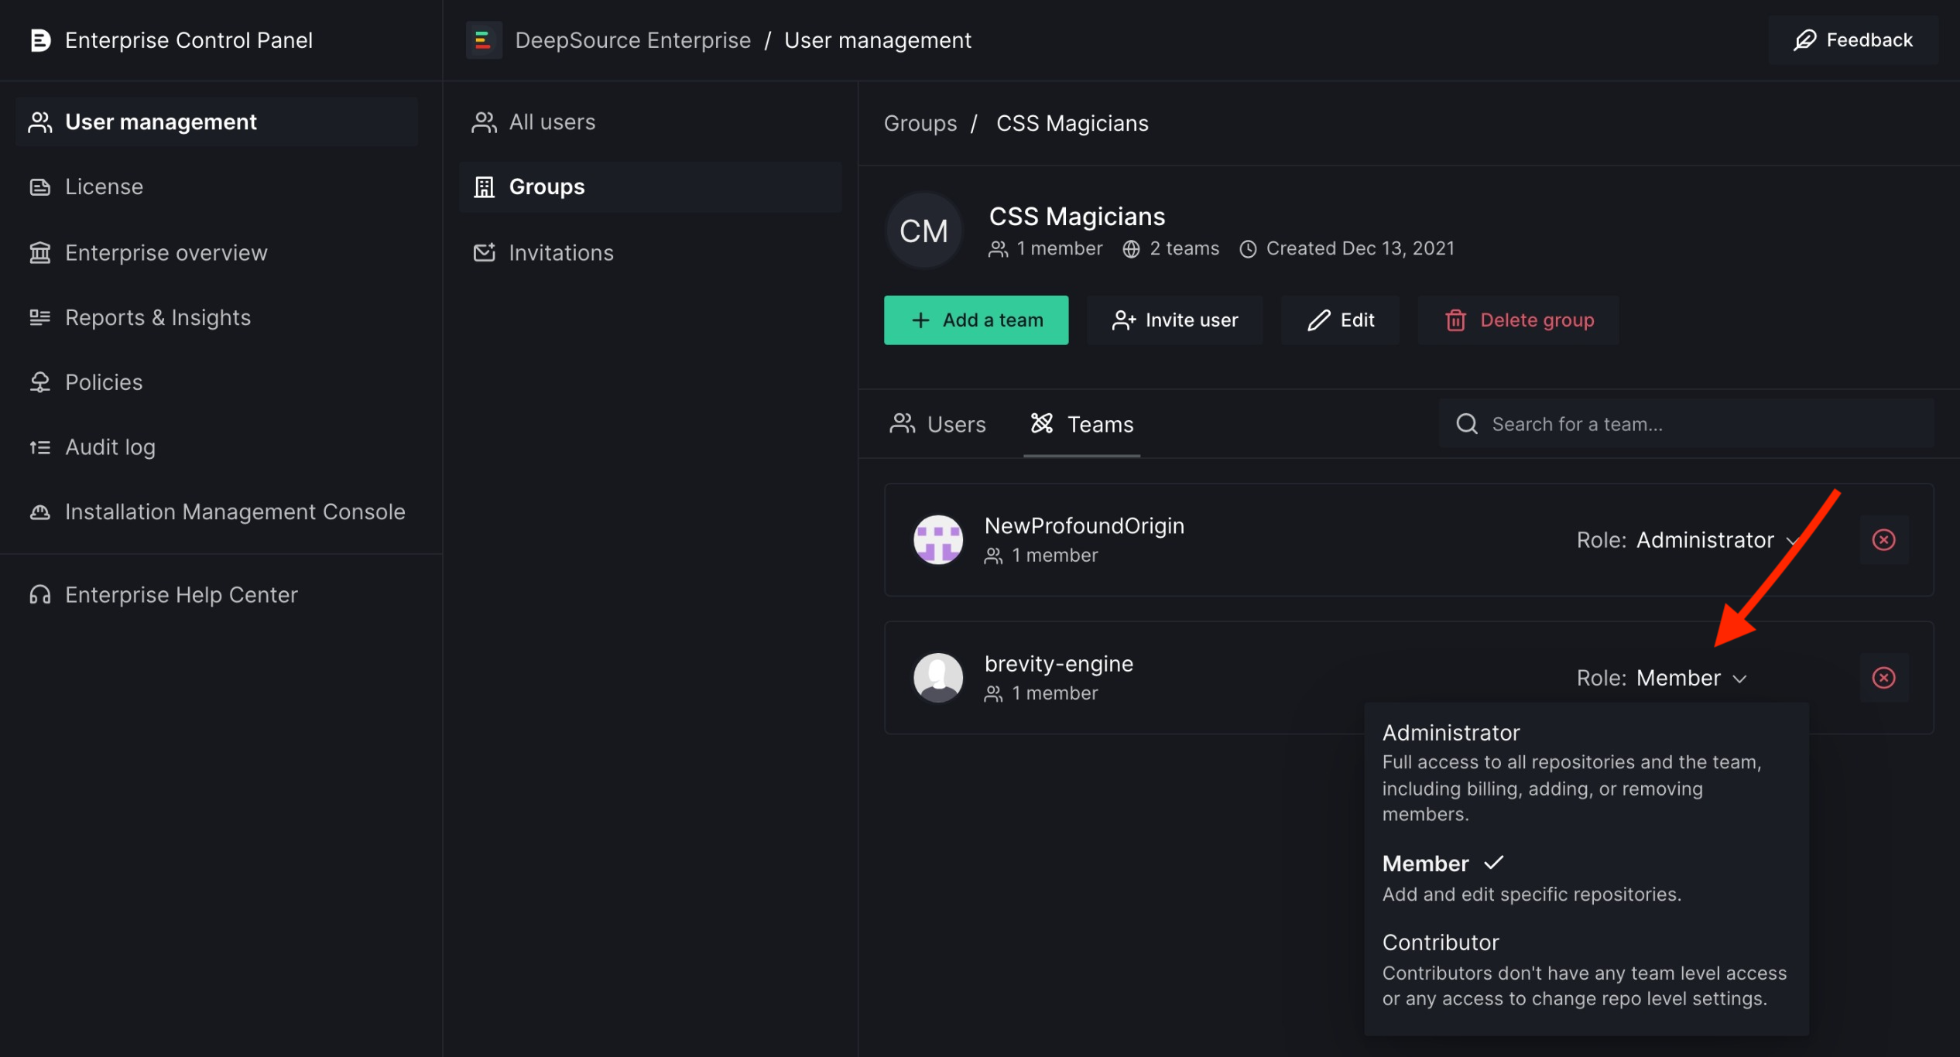This screenshot has height=1057, width=1960.
Task: Click the Policies anchor icon
Action: tap(40, 381)
